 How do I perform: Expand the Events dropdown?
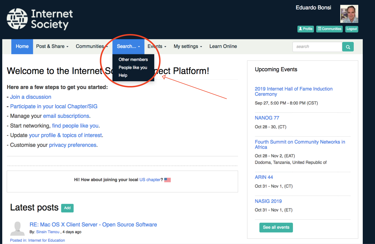tap(157, 46)
